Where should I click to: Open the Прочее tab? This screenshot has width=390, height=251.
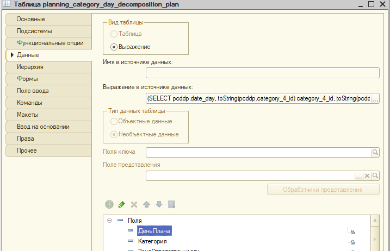click(49, 150)
